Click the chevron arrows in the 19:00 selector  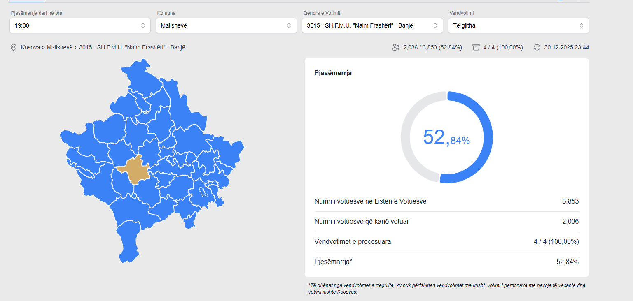(143, 25)
